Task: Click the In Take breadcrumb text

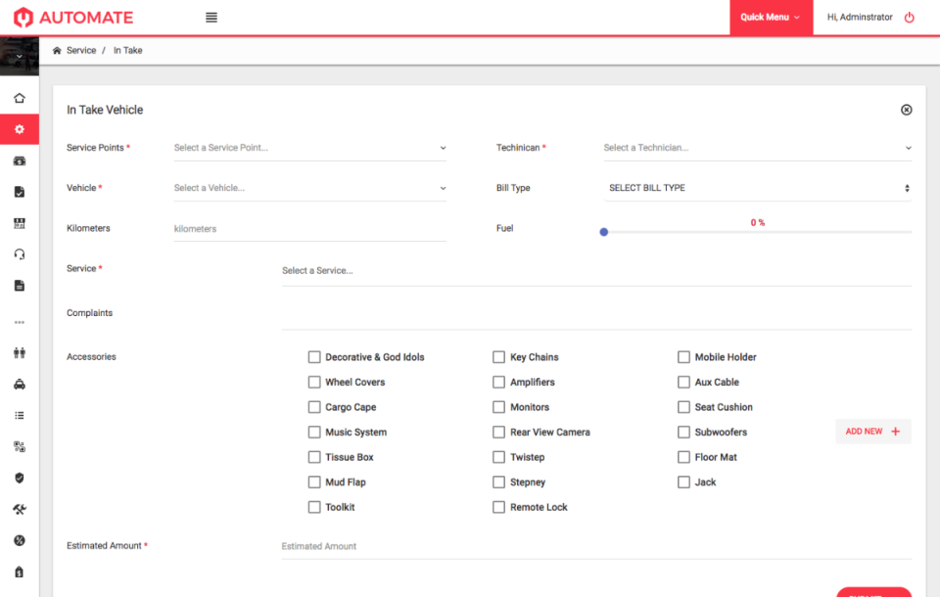Action: (x=127, y=50)
